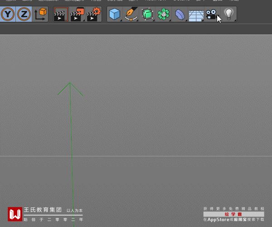Screen dimensions: 272x227
Task: Add a Cube primitive object
Action: [115, 14]
